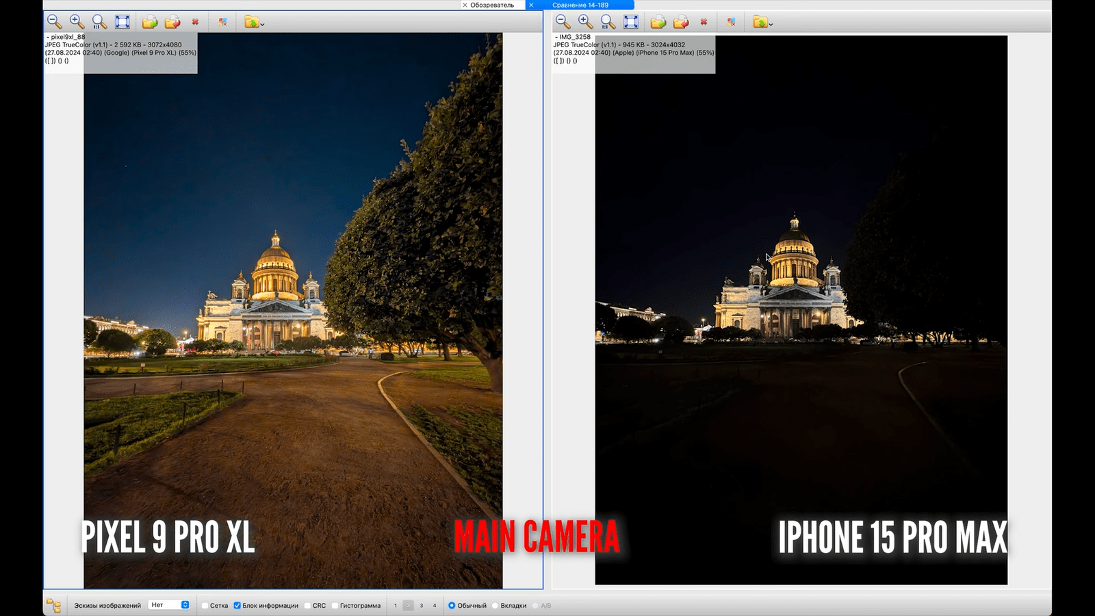1095x616 pixels.
Task: Fit right iPhone image to window
Action: 631,22
